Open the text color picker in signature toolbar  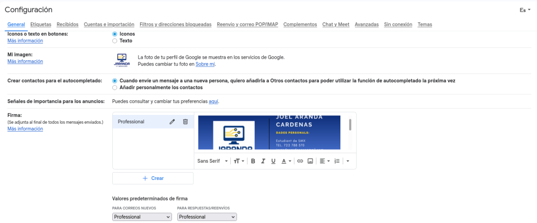(x=286, y=161)
